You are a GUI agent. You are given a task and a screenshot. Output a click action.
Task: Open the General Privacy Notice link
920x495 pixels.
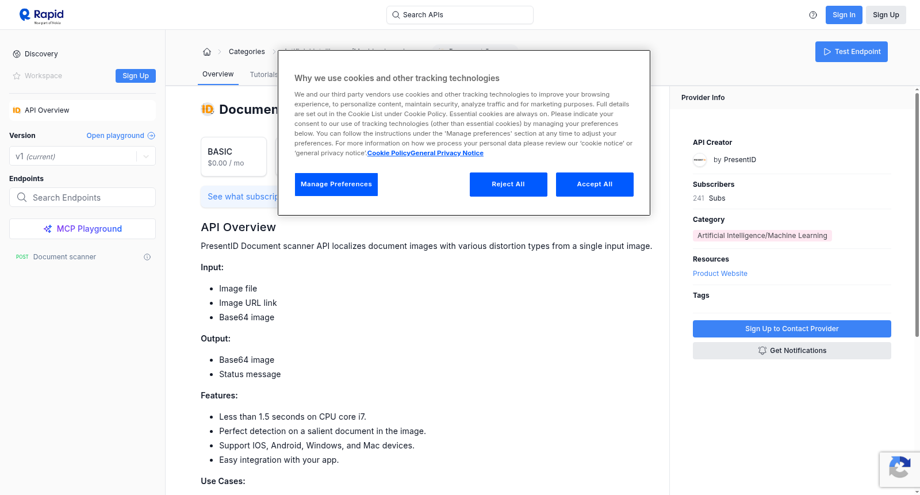pos(447,154)
